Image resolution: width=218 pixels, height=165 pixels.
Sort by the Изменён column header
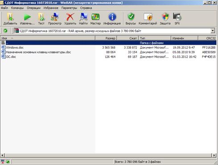click(x=185, y=38)
